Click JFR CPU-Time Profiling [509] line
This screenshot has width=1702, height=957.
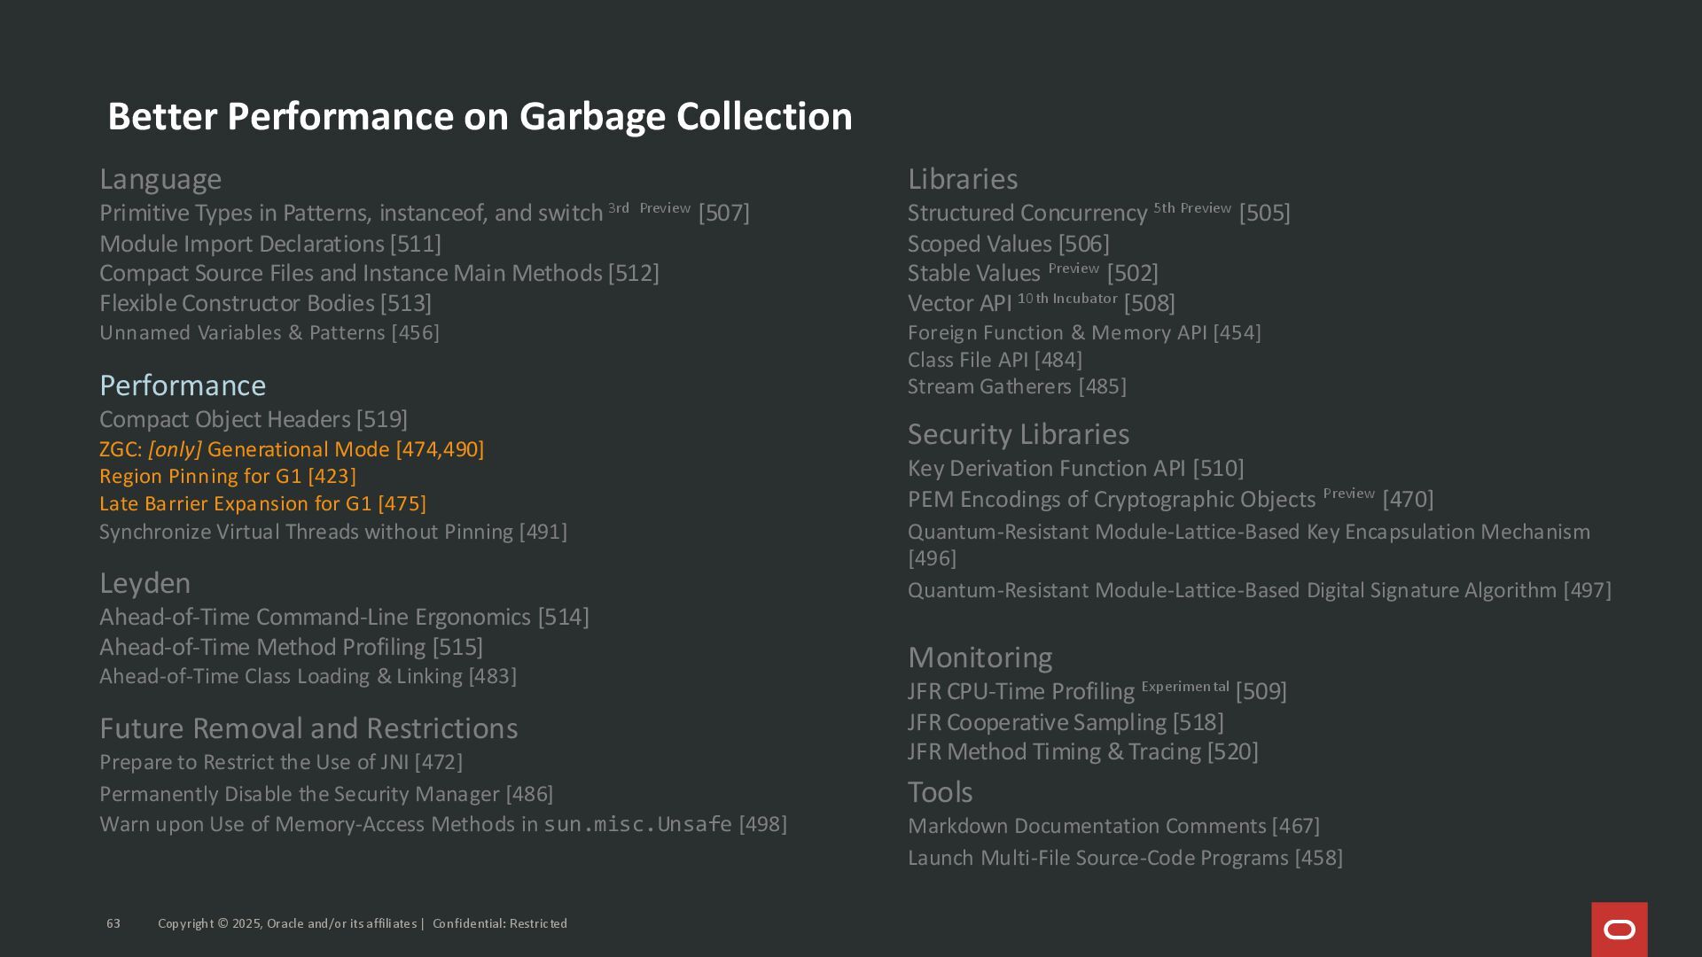point(1097,691)
